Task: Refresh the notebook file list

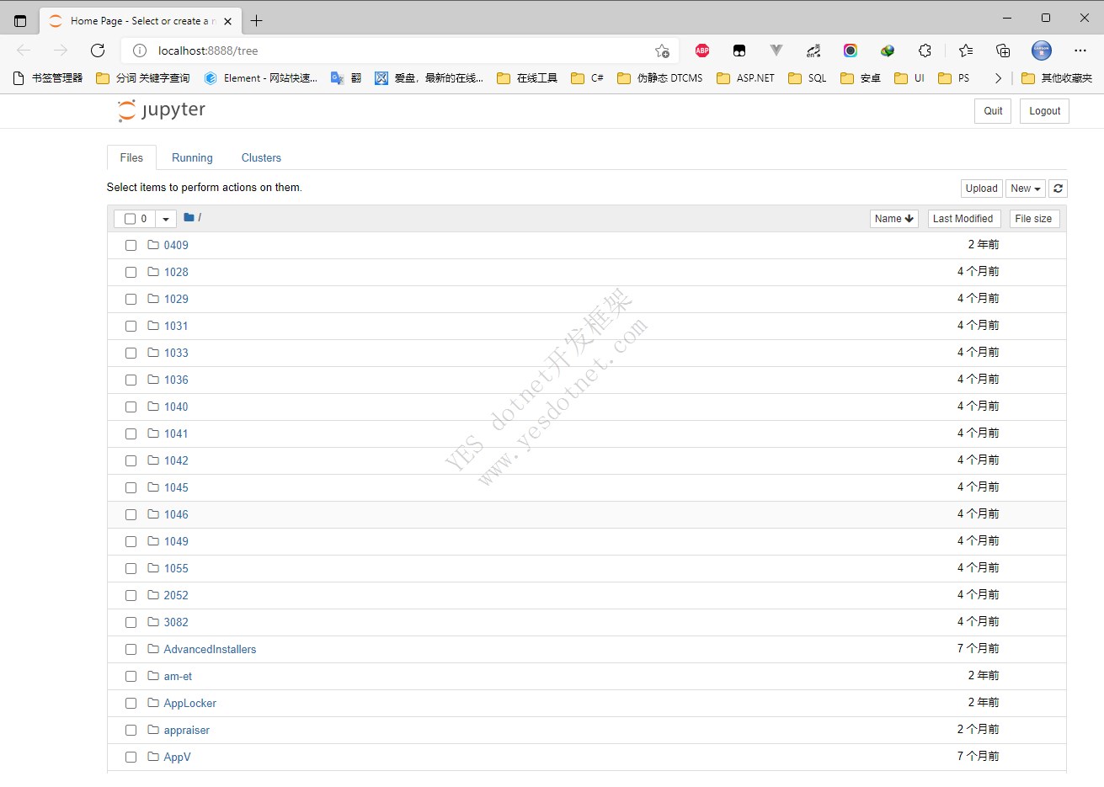Action: click(x=1058, y=189)
